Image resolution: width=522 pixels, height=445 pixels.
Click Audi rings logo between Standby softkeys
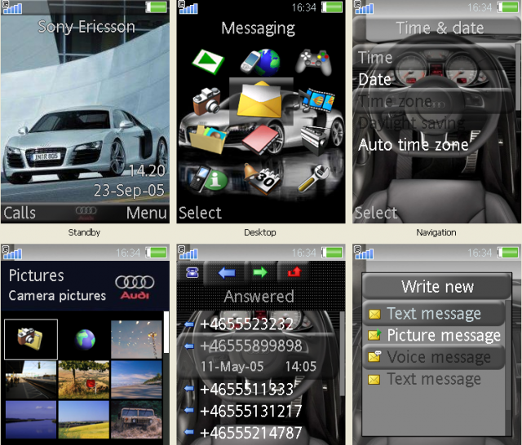point(86,213)
